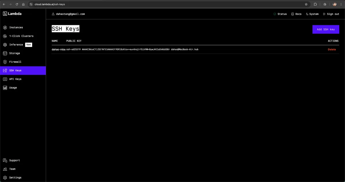Click the API Keys icon

pyautogui.click(x=5, y=79)
